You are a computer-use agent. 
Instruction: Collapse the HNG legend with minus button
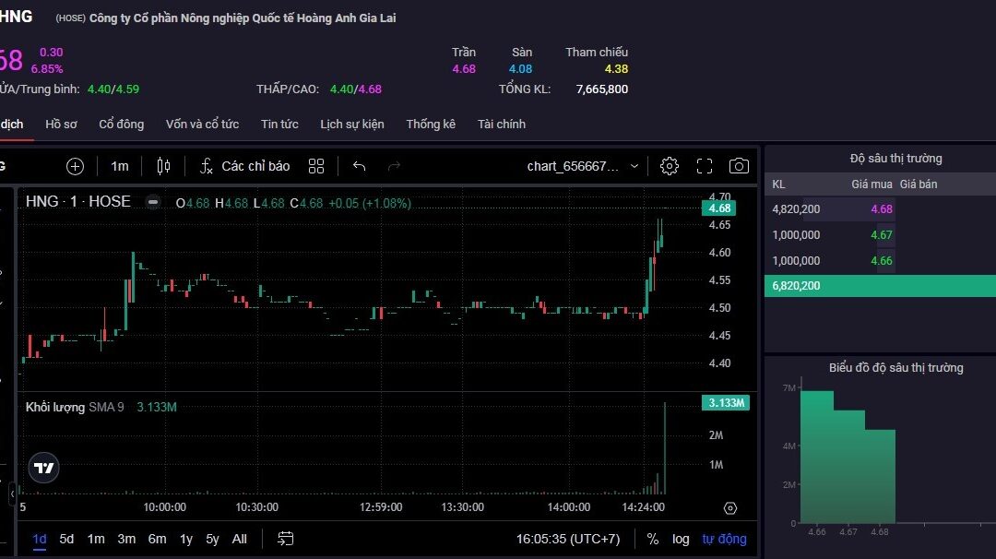click(x=153, y=202)
